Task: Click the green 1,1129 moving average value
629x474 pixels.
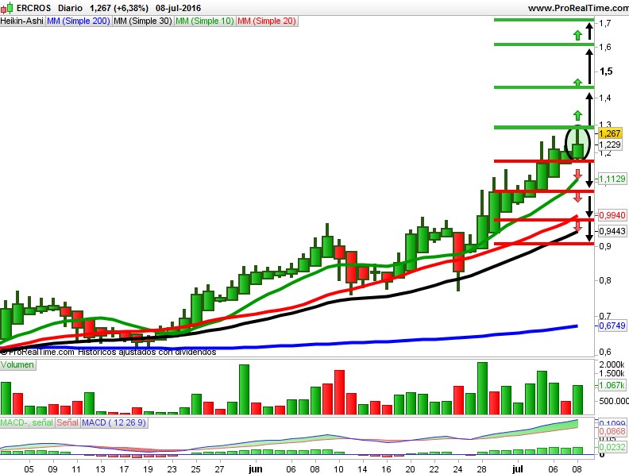Action: 612,179
